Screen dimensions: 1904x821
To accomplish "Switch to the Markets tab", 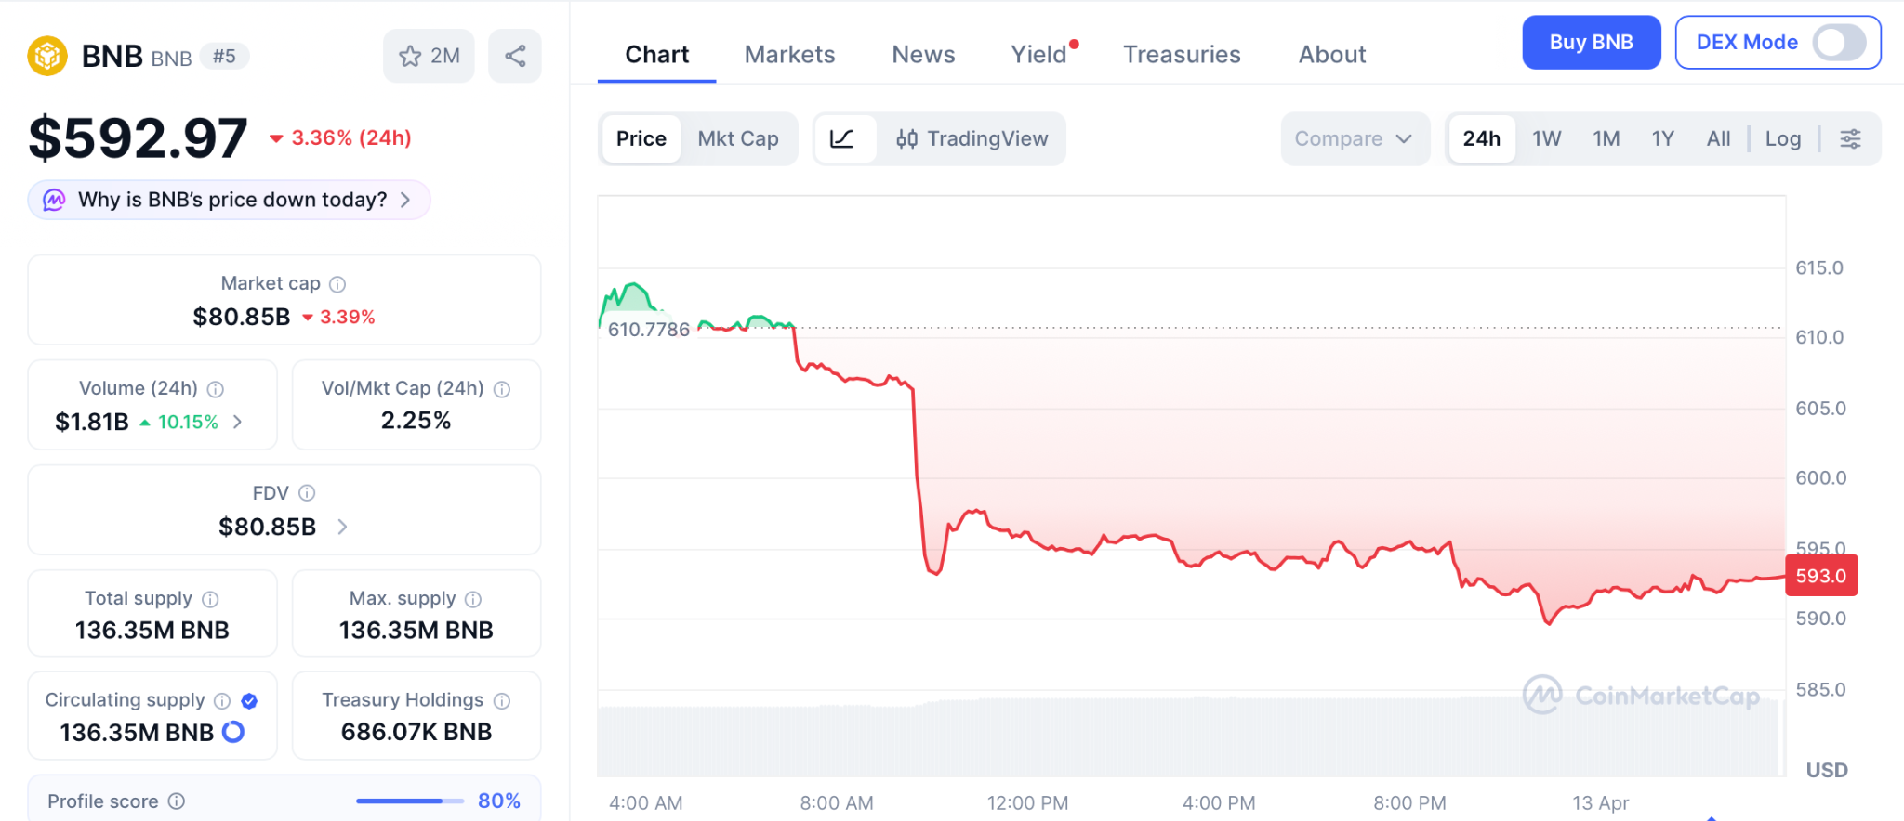I will pyautogui.click(x=789, y=55).
